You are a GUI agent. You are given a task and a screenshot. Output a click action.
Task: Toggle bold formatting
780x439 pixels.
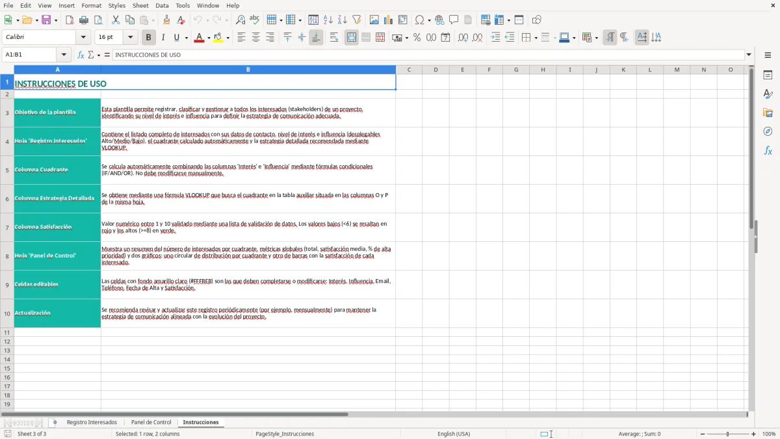[x=148, y=38]
